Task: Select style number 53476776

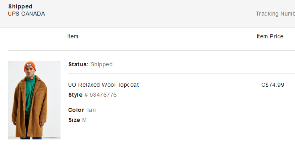Action: pos(103,95)
